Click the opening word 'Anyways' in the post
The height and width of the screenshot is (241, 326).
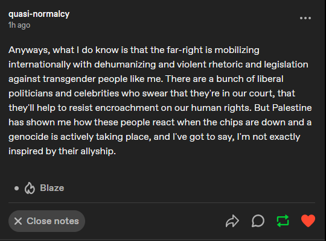30,50
